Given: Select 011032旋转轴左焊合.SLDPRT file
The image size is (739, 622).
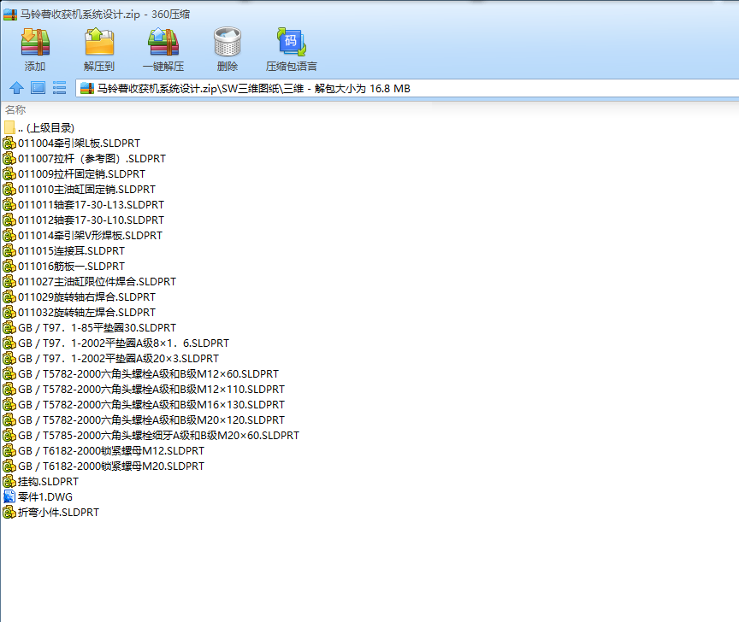Looking at the screenshot, I should click(80, 312).
